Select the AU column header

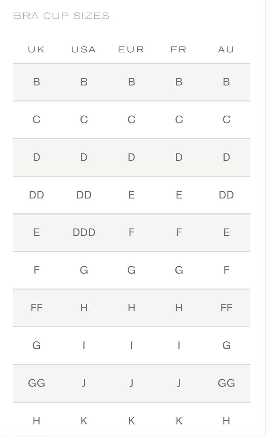226,49
